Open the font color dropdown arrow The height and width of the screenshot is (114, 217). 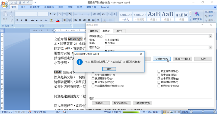point(61,20)
